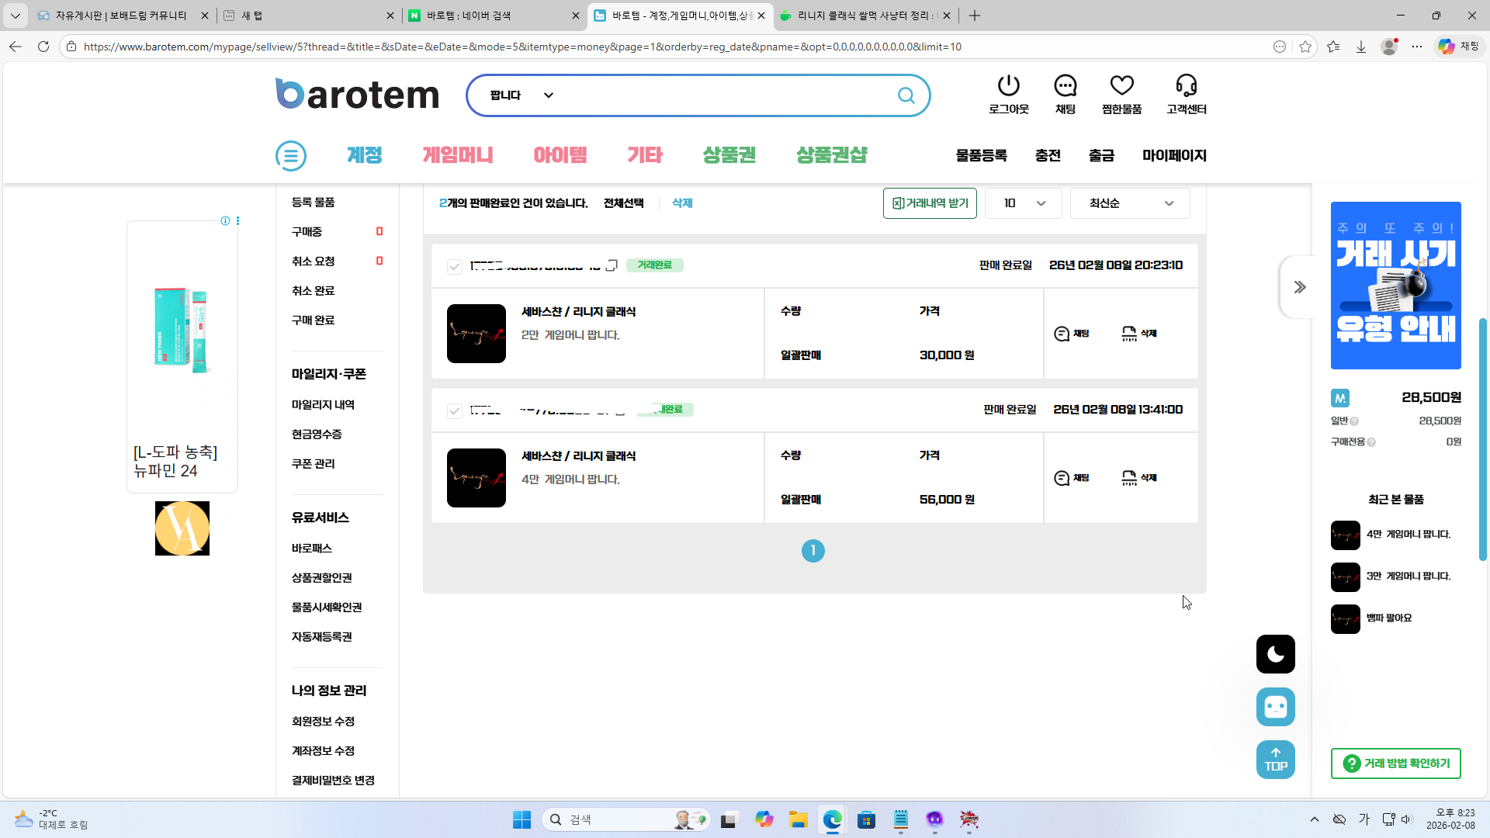This screenshot has height=838, width=1490.
Task: Open the chat bubble icon in header
Action: 1065,85
